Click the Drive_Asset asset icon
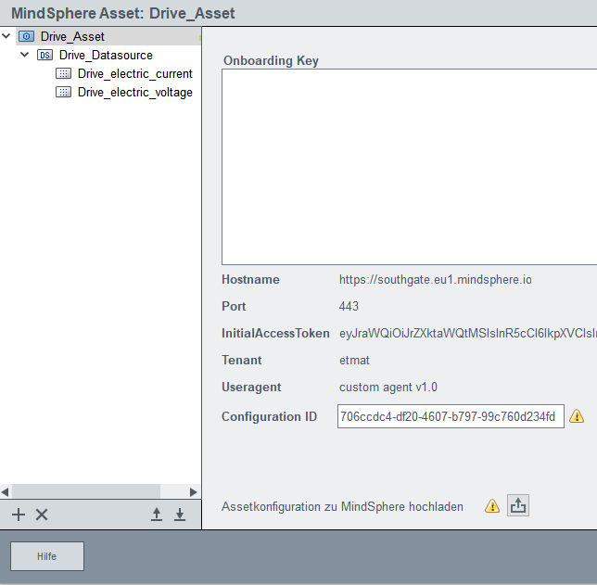The image size is (597, 585). pos(26,36)
